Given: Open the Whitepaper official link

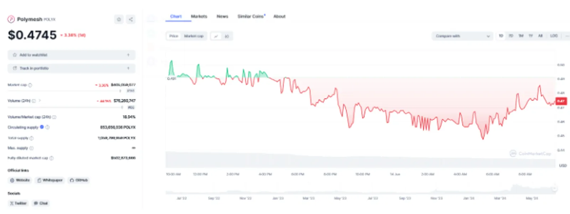Looking at the screenshot, I should [50, 180].
